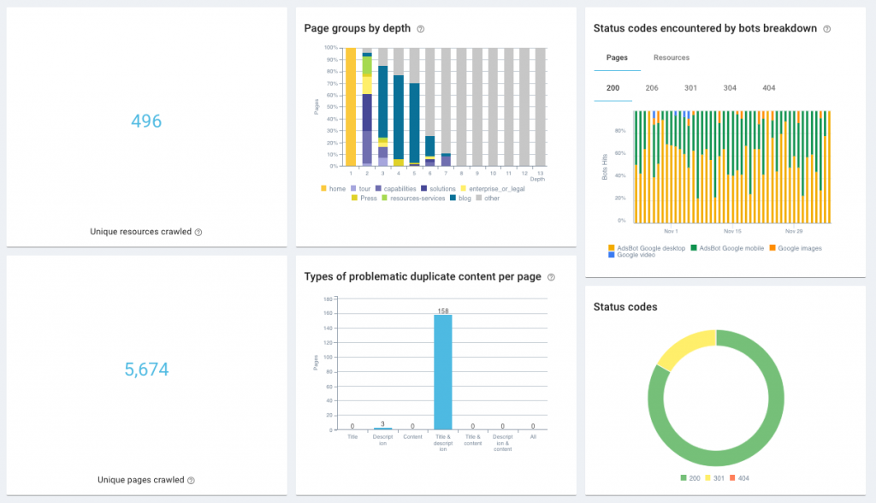The height and width of the screenshot is (503, 876).
Task: Click help icon for problematic duplicate content chart
Action: (x=551, y=277)
